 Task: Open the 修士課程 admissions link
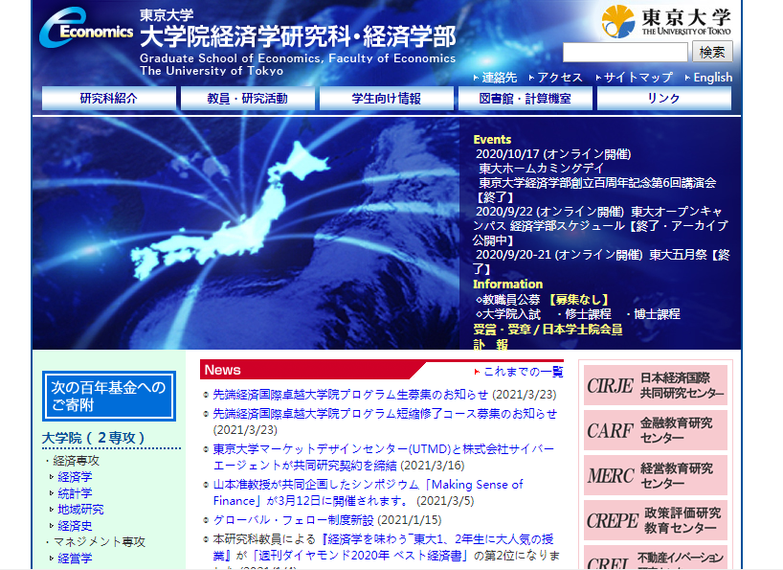(588, 314)
